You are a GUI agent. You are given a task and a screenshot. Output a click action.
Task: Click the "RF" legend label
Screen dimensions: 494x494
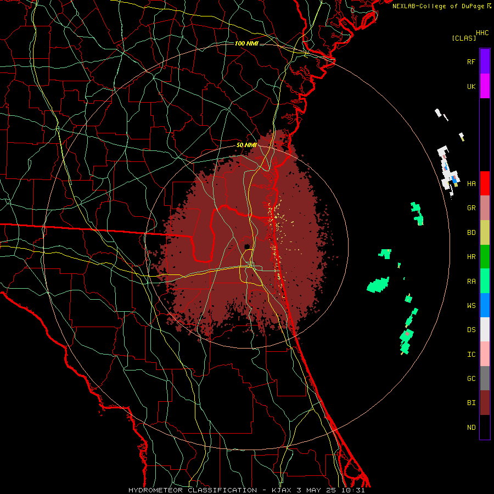471,61
